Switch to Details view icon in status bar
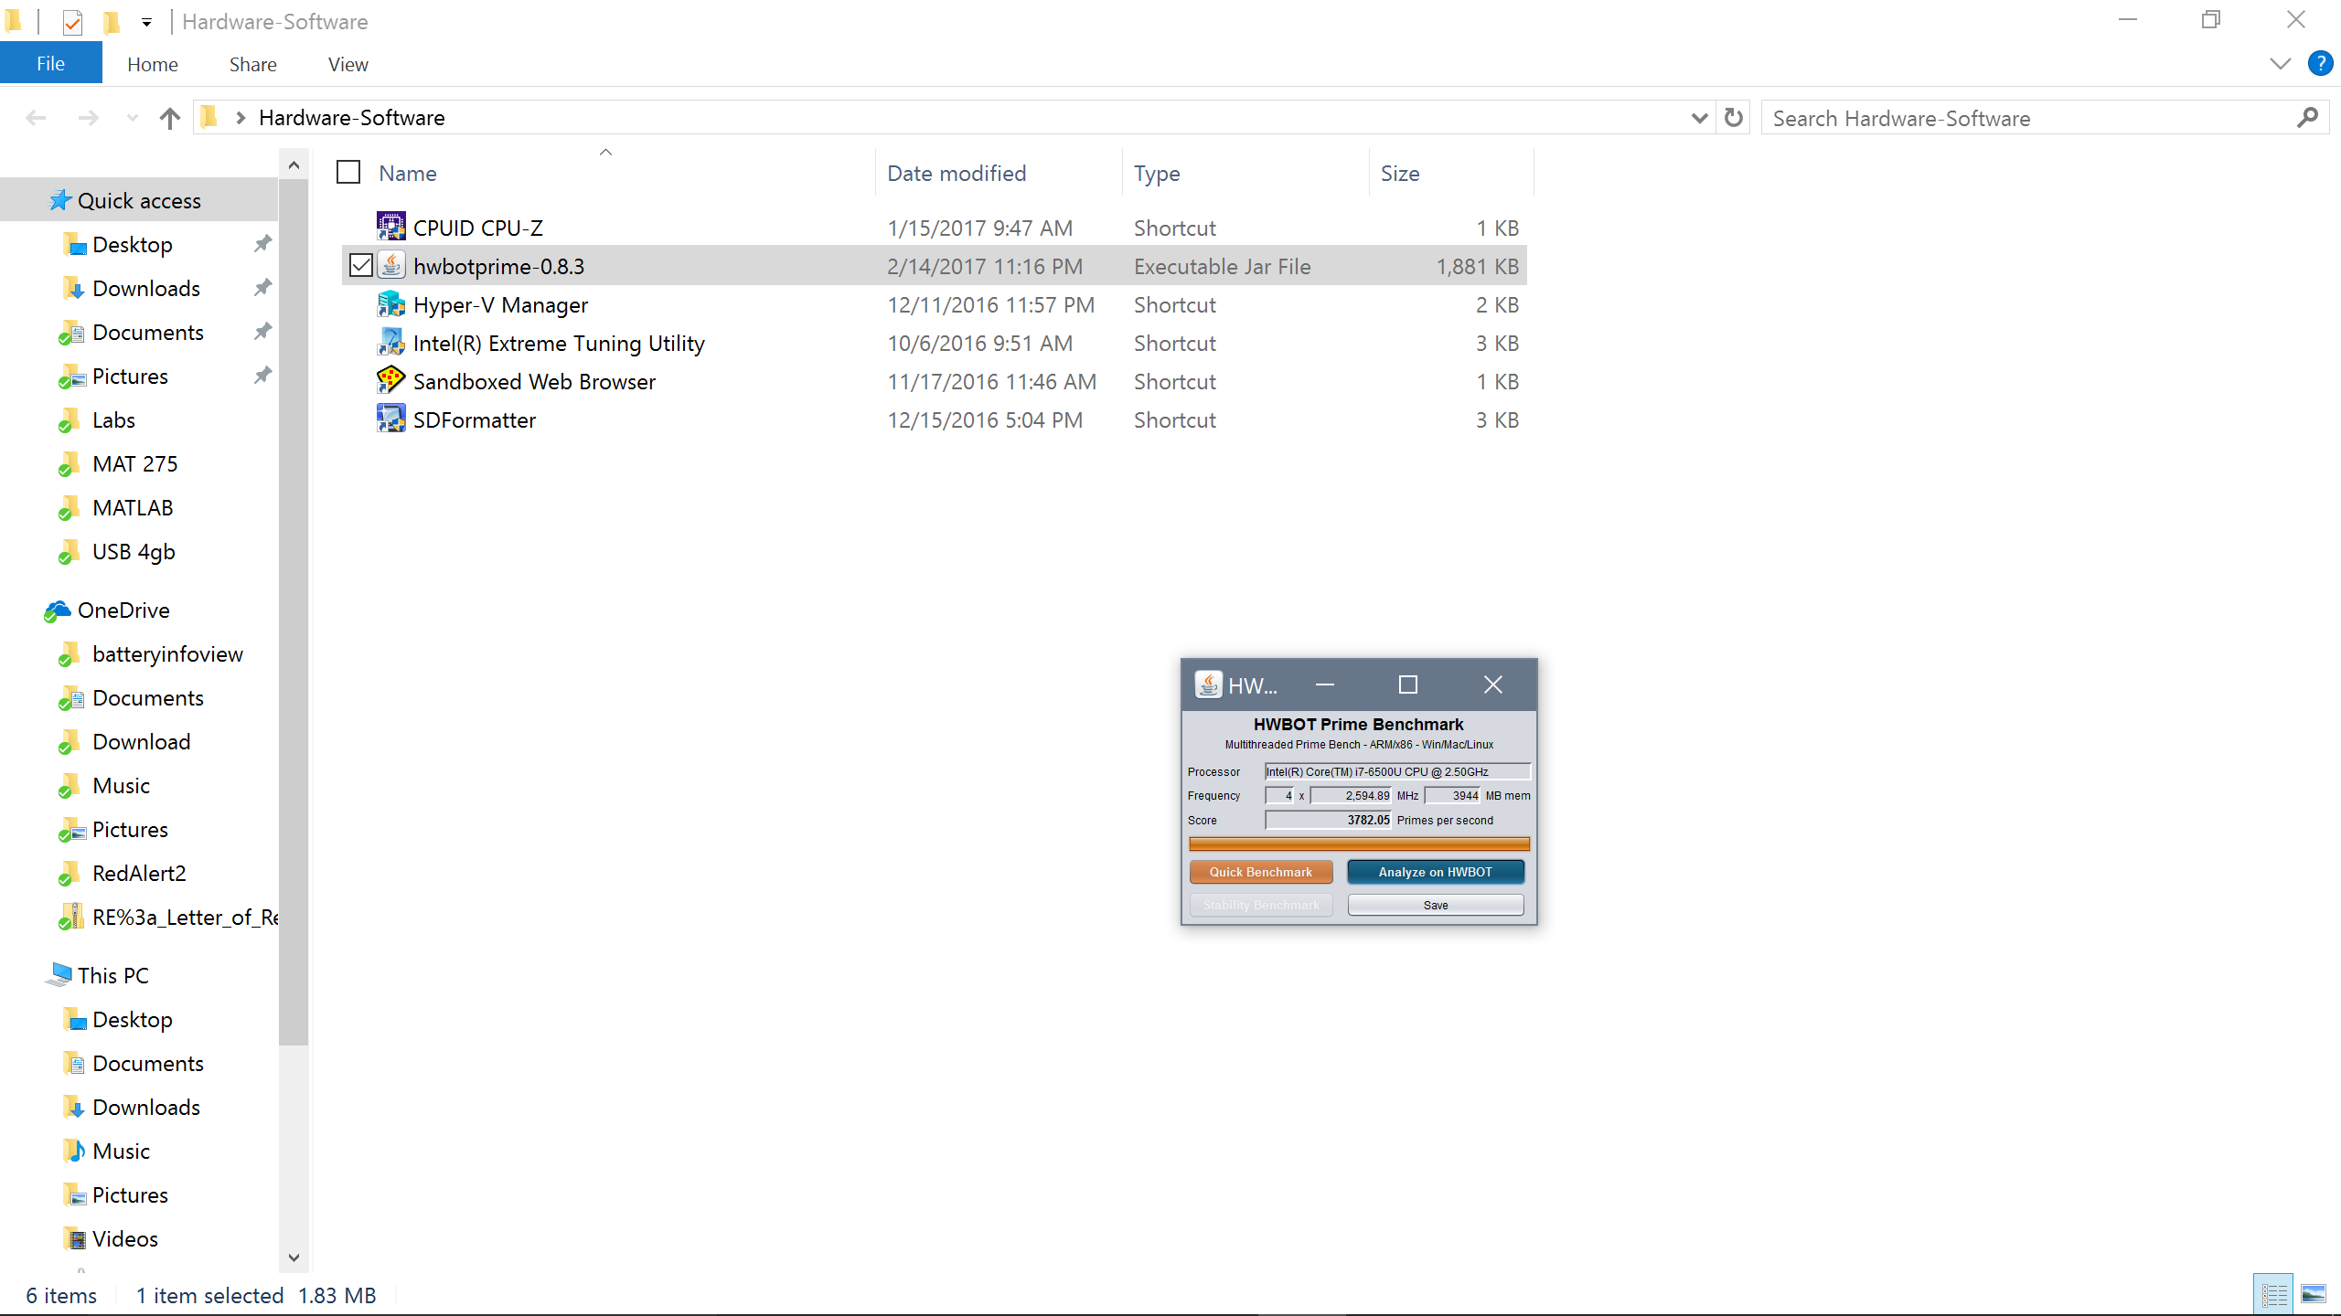2341x1316 pixels. (2274, 1294)
